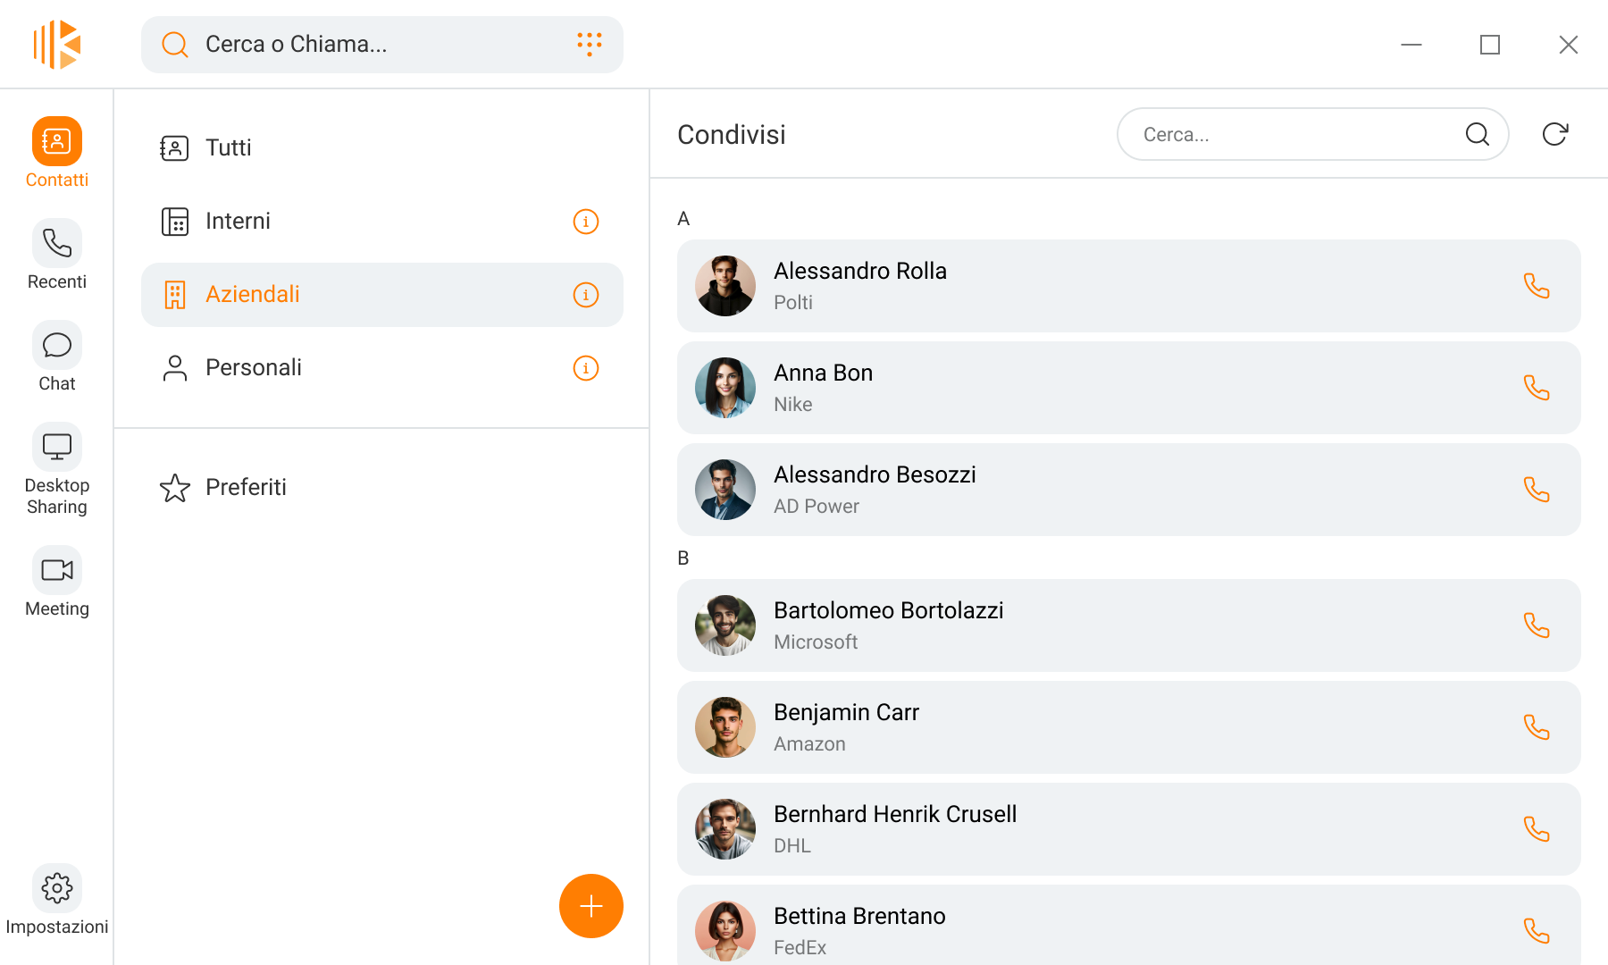This screenshot has width=1608, height=965.
Task: Focus the Condivisi Cerca search box
Action: pyautogui.click(x=1295, y=135)
